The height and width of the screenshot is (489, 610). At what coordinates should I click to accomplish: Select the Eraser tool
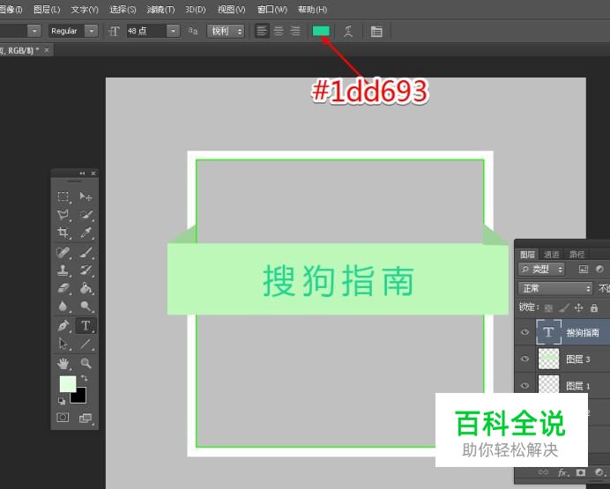[63, 288]
